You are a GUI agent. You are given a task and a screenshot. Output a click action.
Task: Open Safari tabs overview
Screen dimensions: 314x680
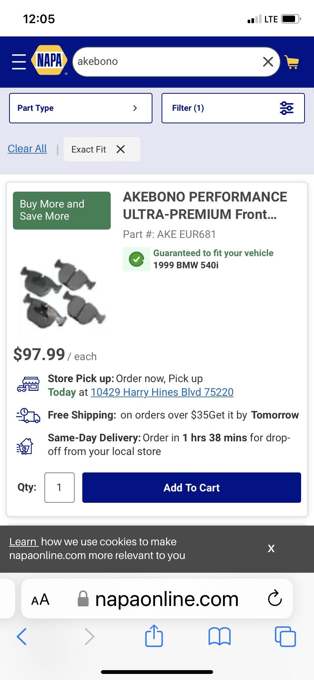(285, 636)
